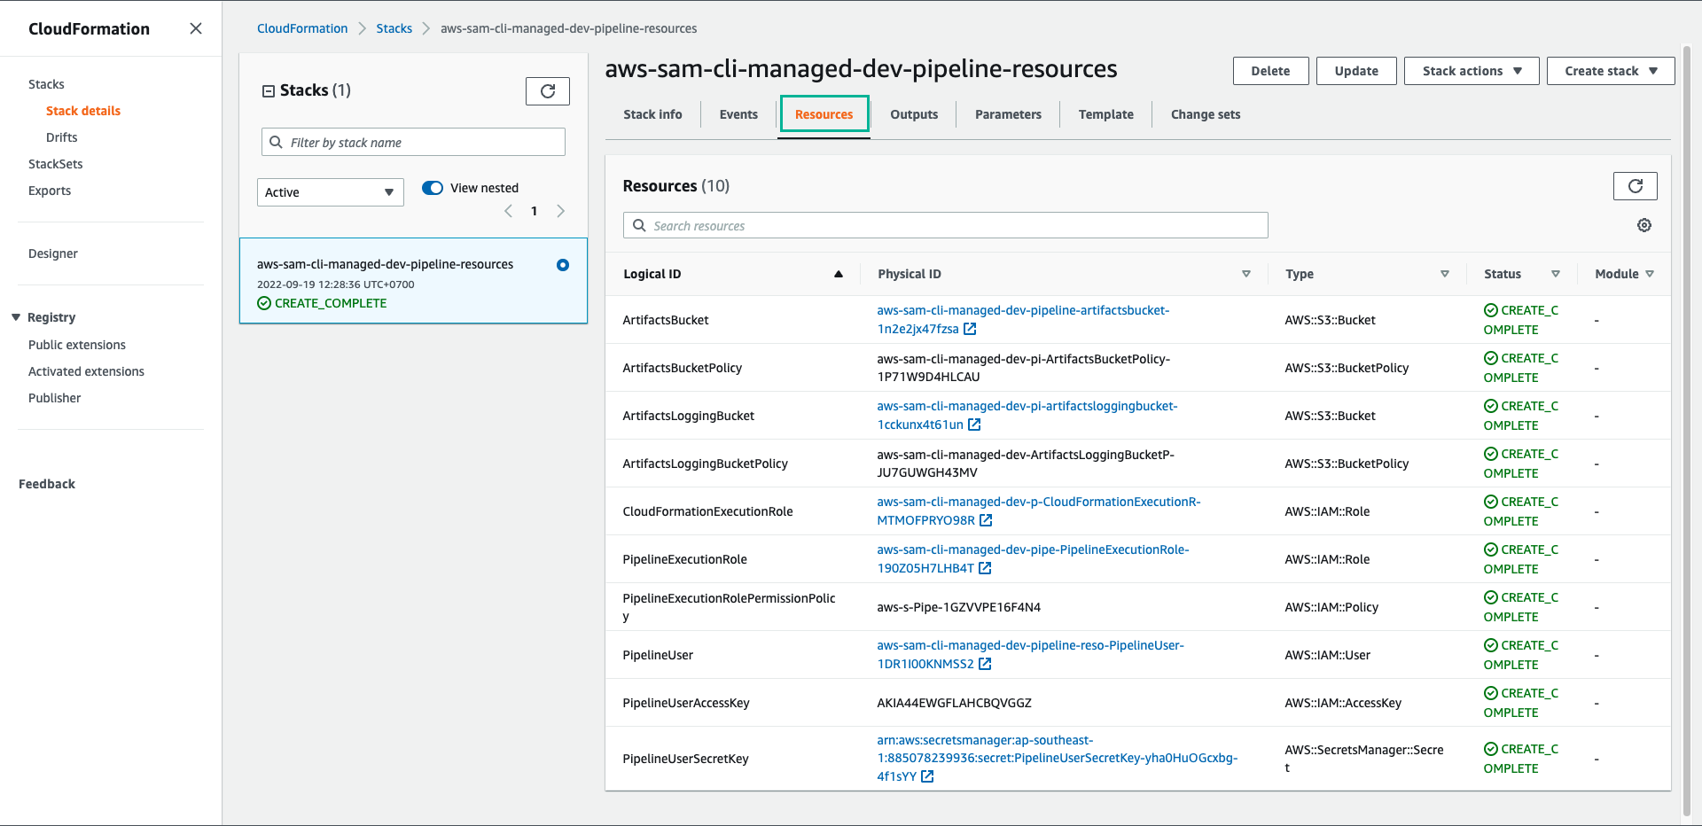The image size is (1702, 826).
Task: Click the Delete stack button
Action: (1270, 71)
